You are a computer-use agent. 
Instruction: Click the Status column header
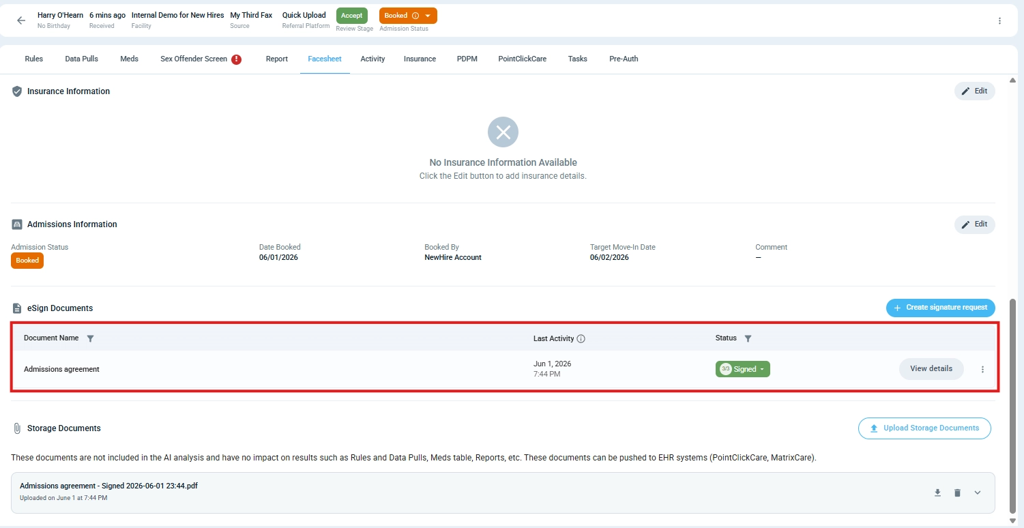(726, 338)
